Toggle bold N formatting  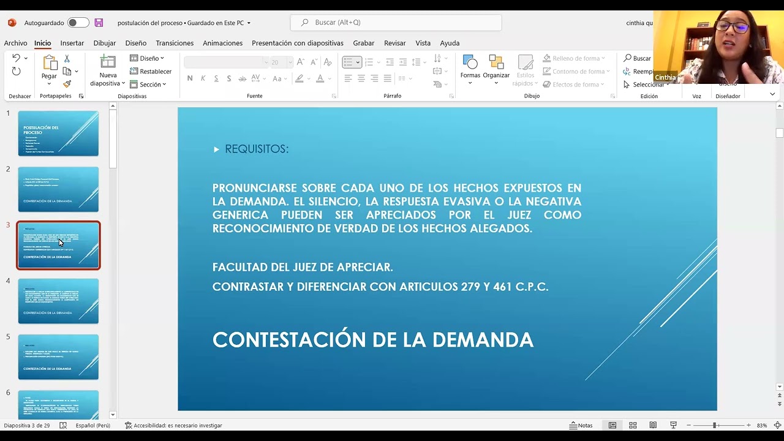(x=190, y=78)
